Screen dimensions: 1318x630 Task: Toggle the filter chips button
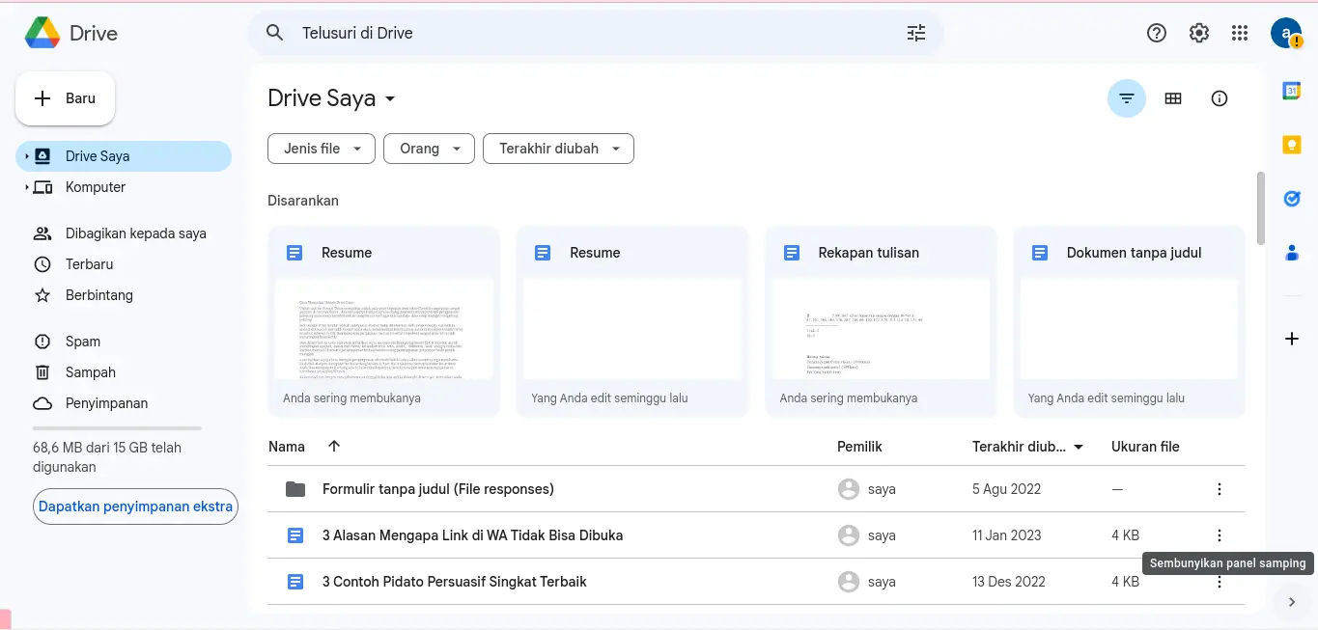pos(1127,98)
